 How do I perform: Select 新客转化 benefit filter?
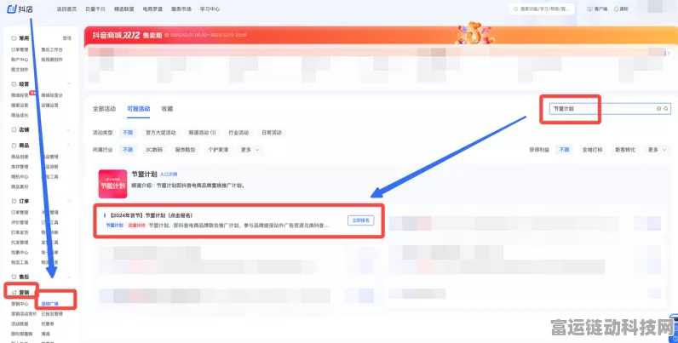point(625,150)
